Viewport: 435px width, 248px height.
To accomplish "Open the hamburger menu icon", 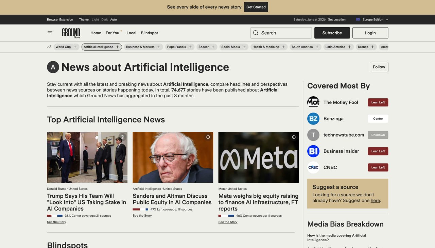I will (50, 33).
